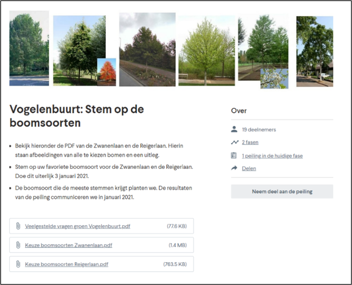The image size is (352, 285).
Task: Select the leftmost tree photo thumbnail
Action: click(29, 48)
